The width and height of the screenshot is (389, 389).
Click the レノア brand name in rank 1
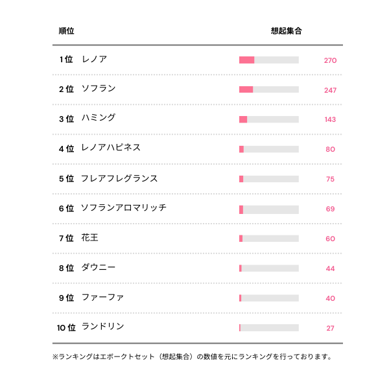(94, 60)
